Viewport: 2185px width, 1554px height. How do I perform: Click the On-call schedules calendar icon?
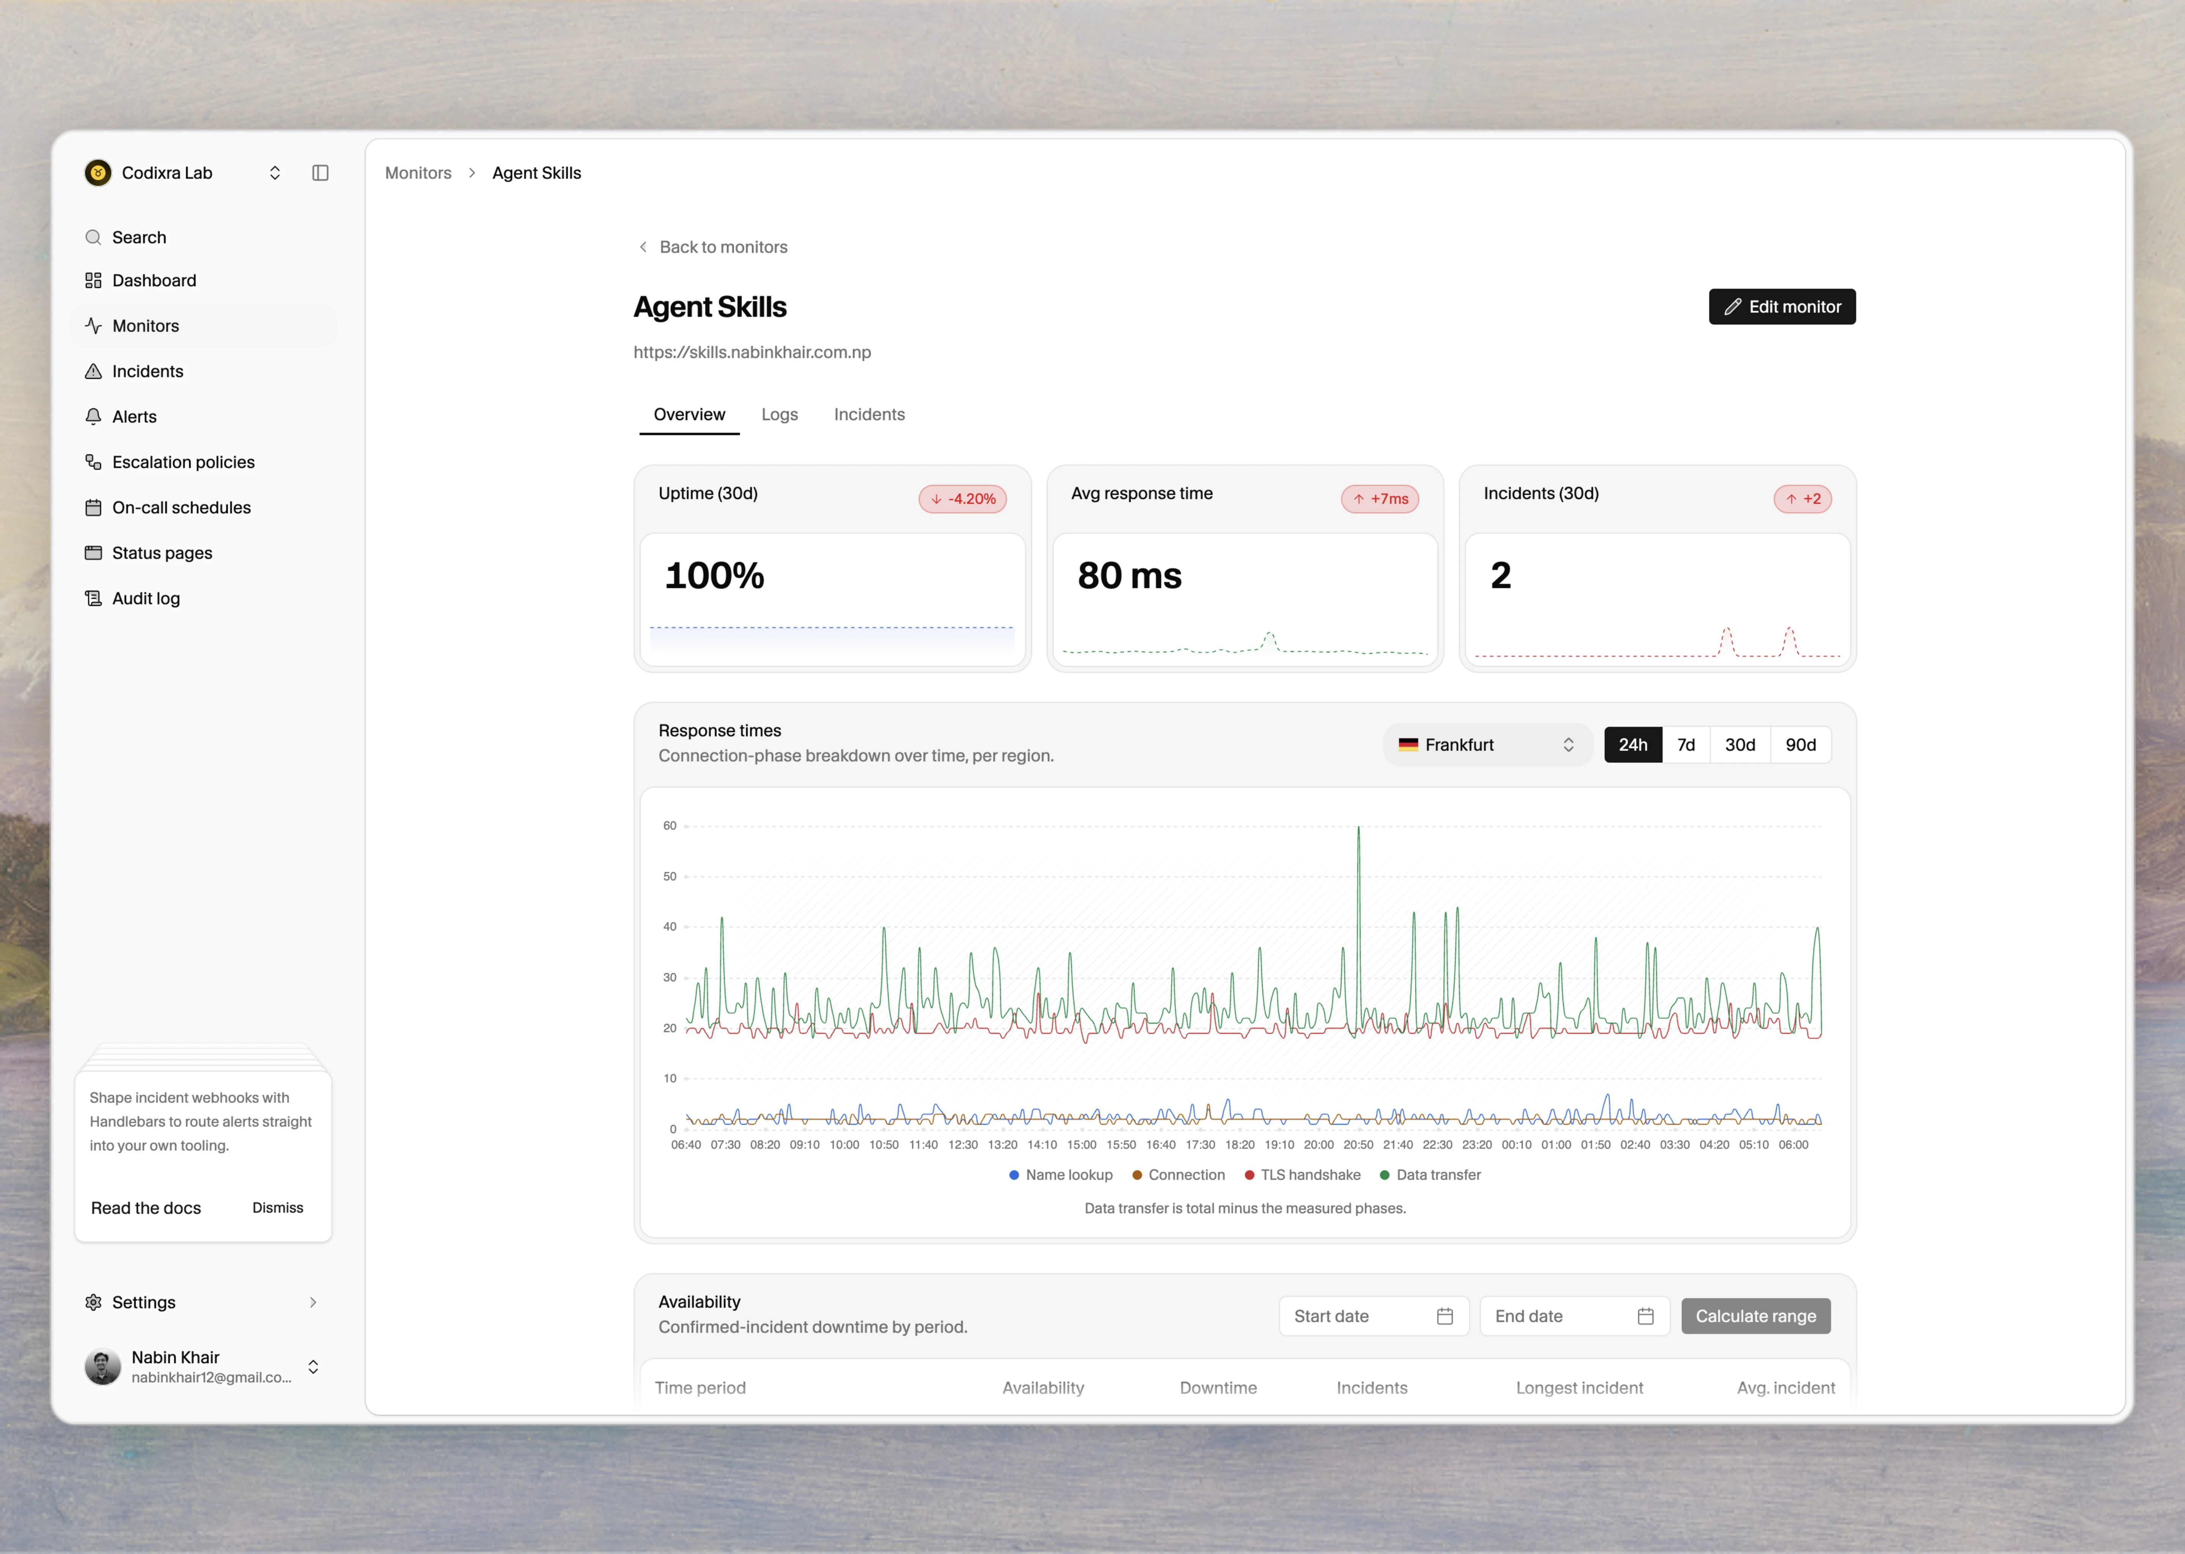[93, 507]
